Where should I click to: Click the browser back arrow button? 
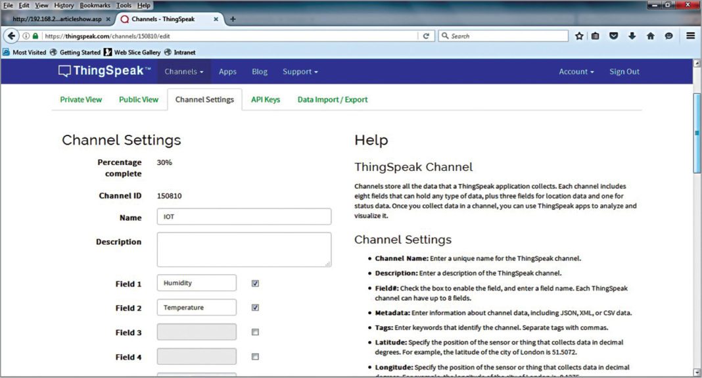click(x=11, y=36)
